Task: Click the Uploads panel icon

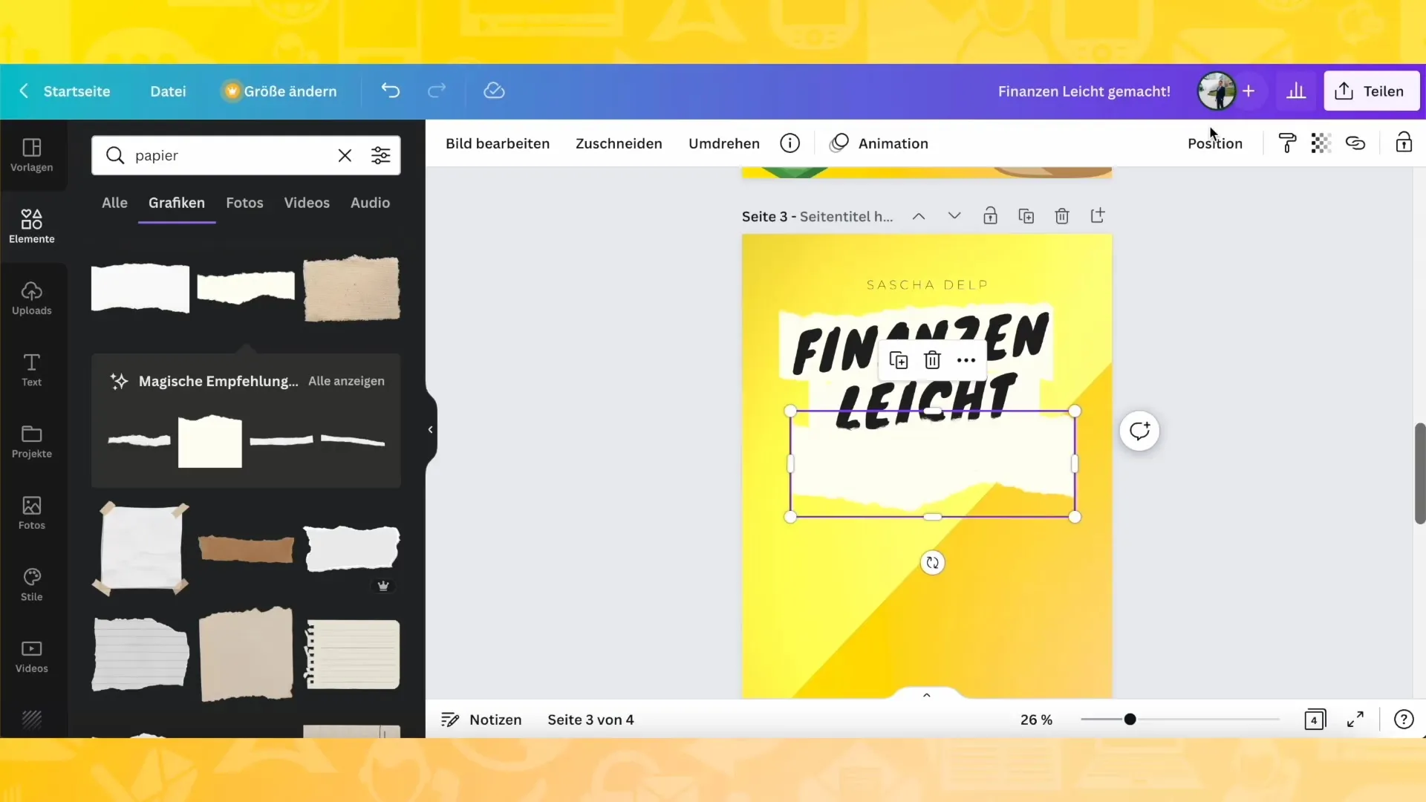Action: click(x=31, y=299)
